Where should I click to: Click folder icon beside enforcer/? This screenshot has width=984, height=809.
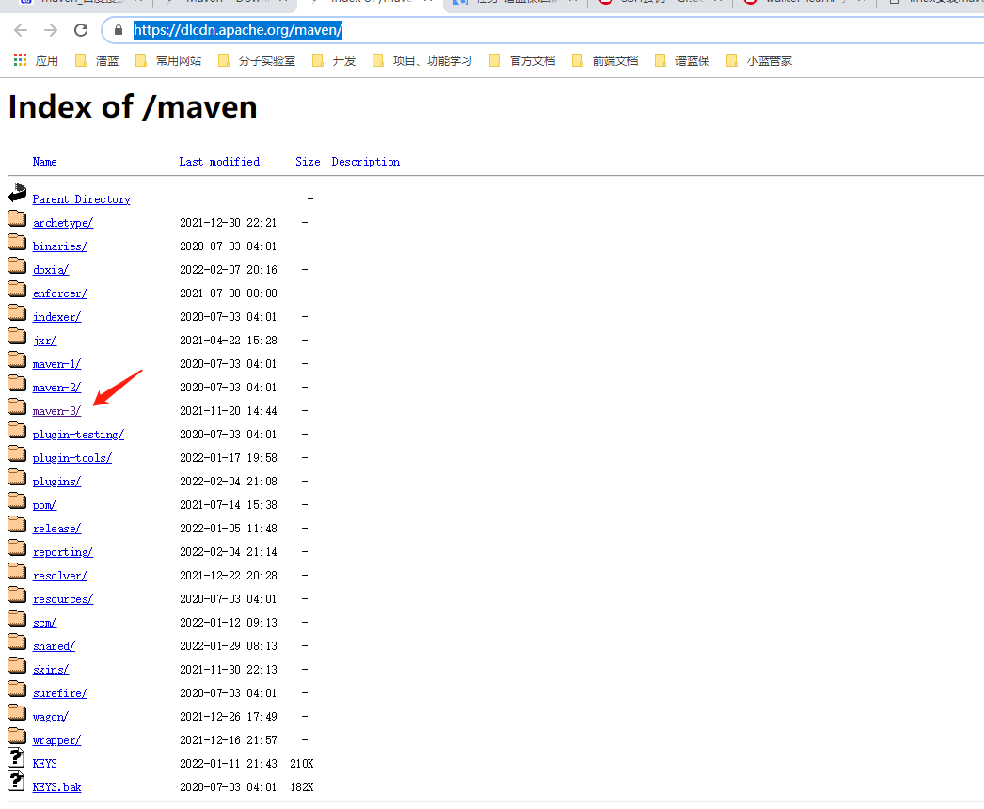[x=17, y=289]
